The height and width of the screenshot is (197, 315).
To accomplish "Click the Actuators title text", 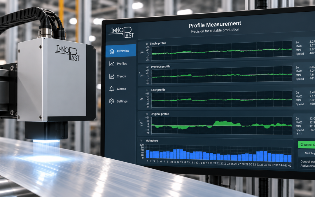I will point(152,141).
